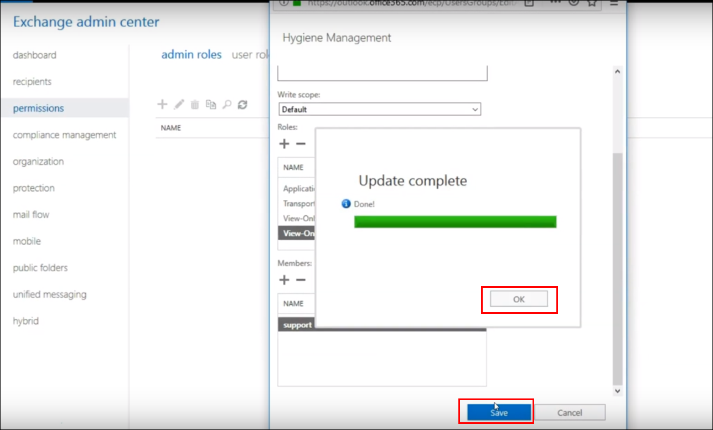Click the bookmark star icon in browser toolbar
The height and width of the screenshot is (430, 713).
(x=592, y=3)
